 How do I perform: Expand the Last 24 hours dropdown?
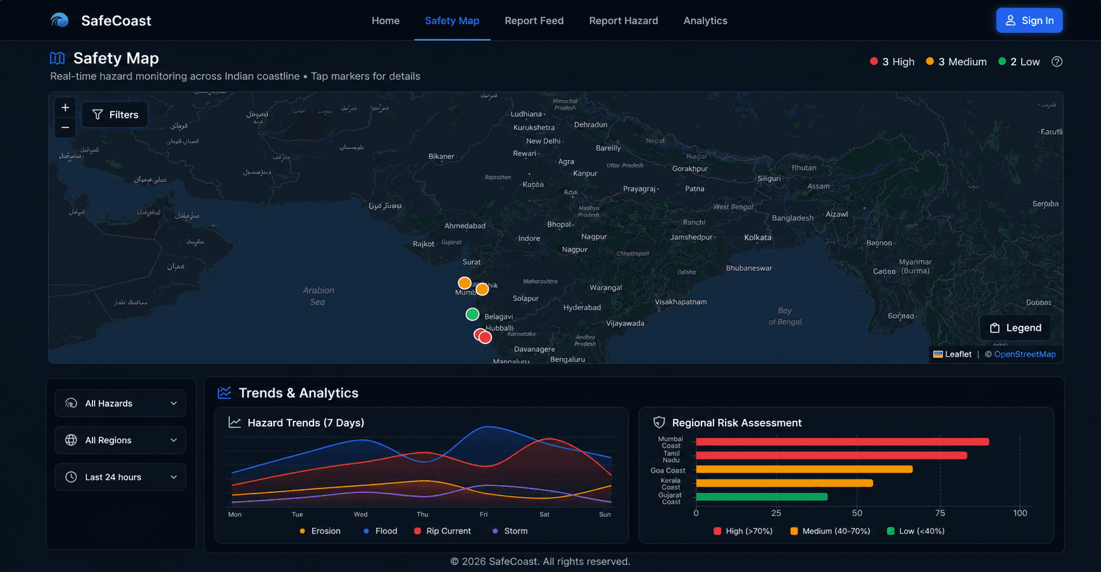120,477
